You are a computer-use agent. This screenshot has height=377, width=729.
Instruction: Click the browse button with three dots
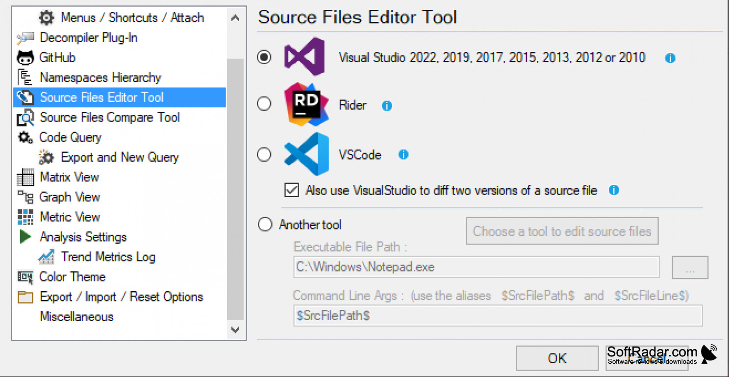coord(690,268)
